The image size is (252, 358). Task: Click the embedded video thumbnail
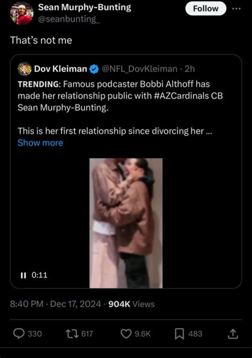click(126, 223)
